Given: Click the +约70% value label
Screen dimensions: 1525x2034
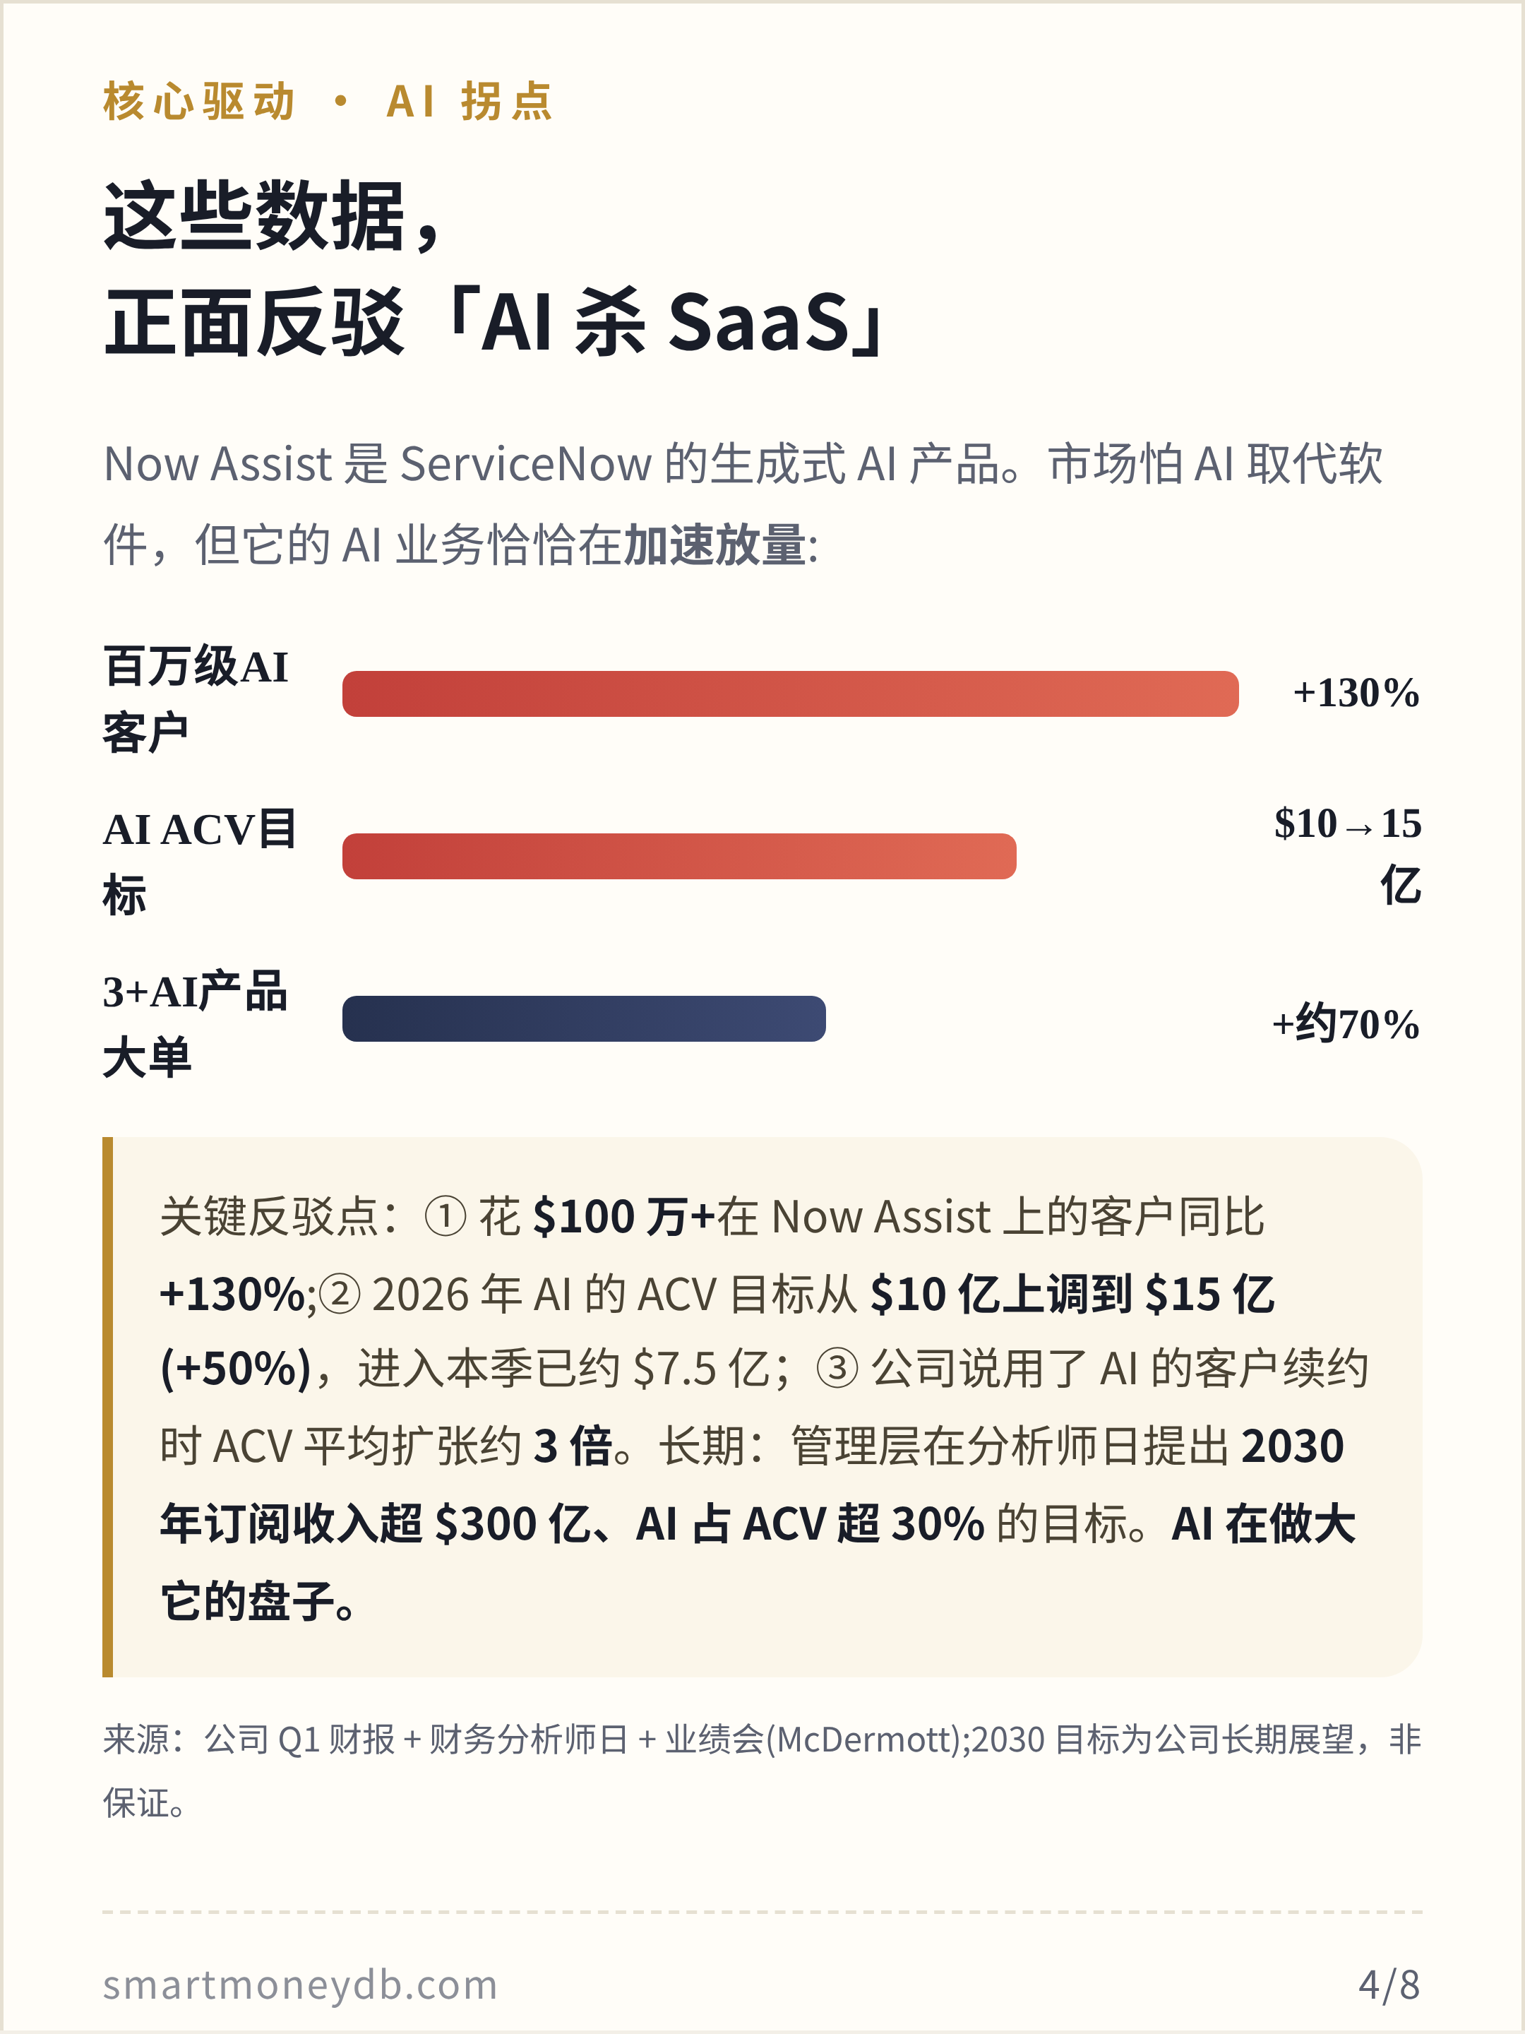Looking at the screenshot, I should pyautogui.click(x=1346, y=1024).
